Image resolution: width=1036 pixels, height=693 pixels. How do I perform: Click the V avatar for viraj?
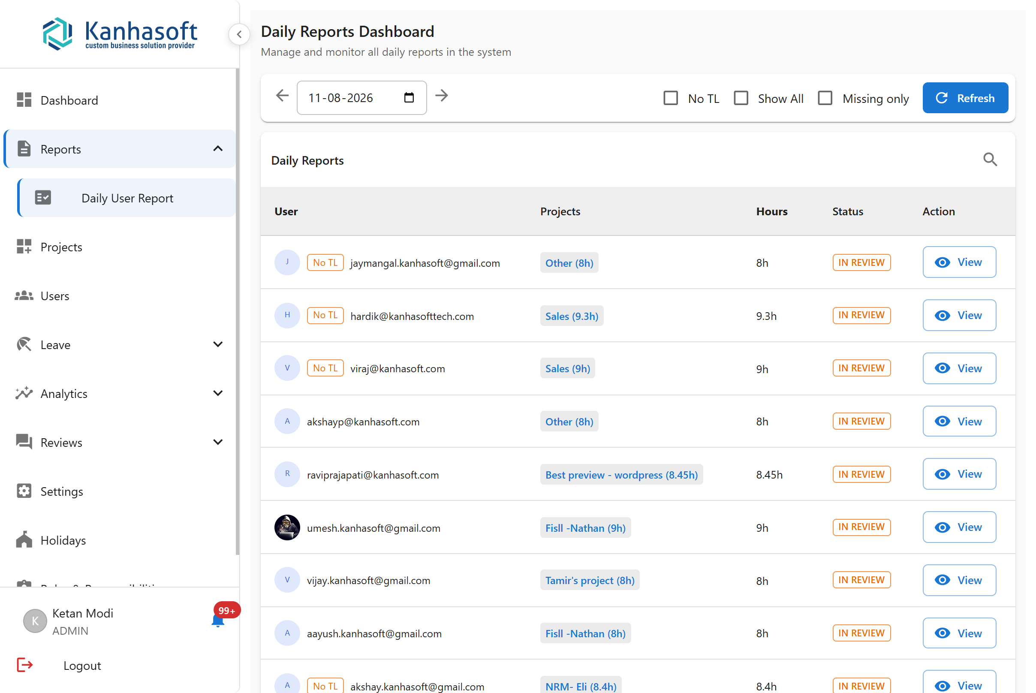pyautogui.click(x=287, y=368)
